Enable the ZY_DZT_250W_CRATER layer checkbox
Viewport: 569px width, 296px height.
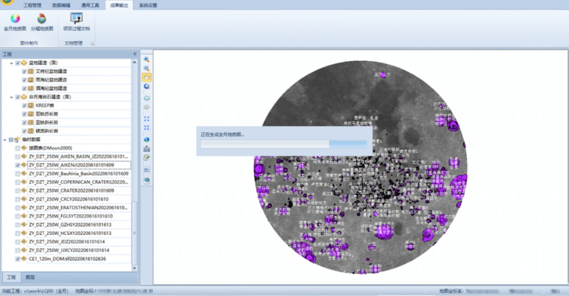17,191
